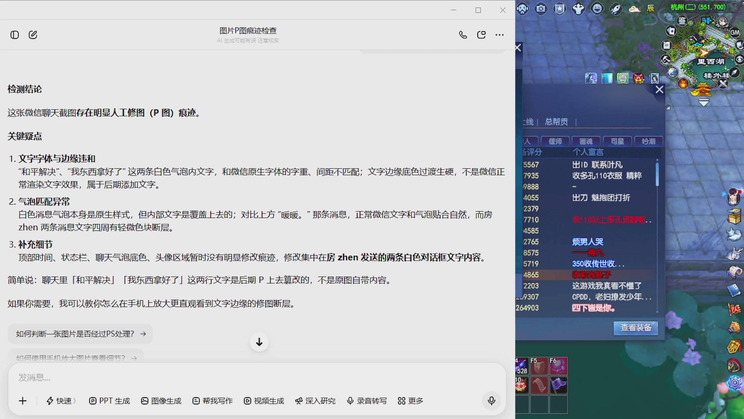
Task: Choose the 录音转写 tool
Action: 367,401
